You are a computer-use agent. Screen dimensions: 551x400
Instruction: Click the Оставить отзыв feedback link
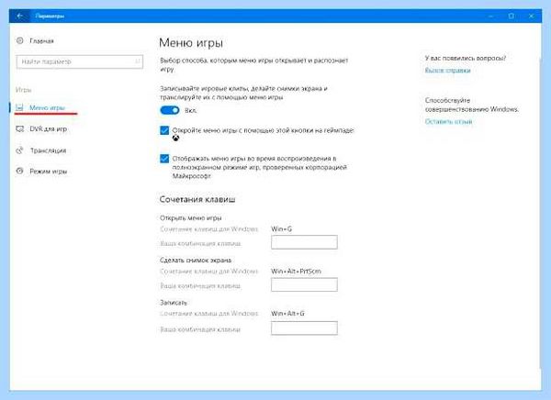click(448, 121)
